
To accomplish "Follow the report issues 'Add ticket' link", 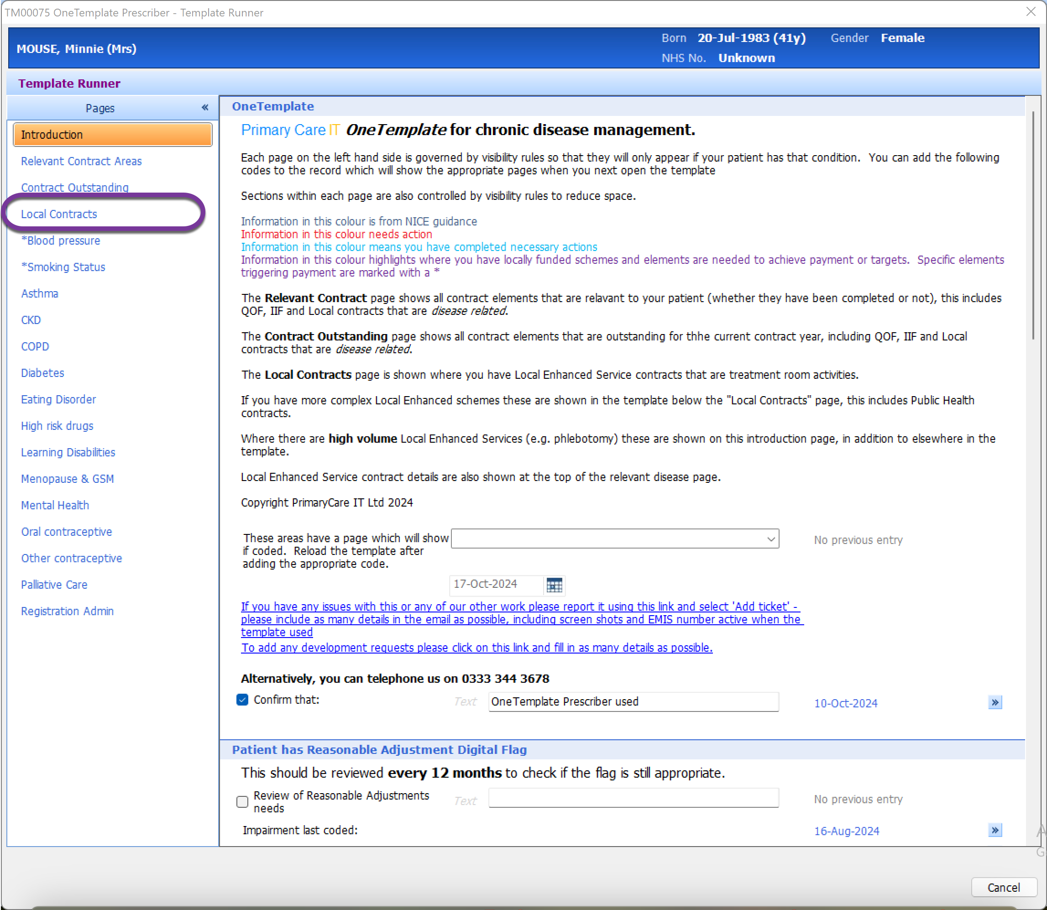I will click(x=522, y=619).
